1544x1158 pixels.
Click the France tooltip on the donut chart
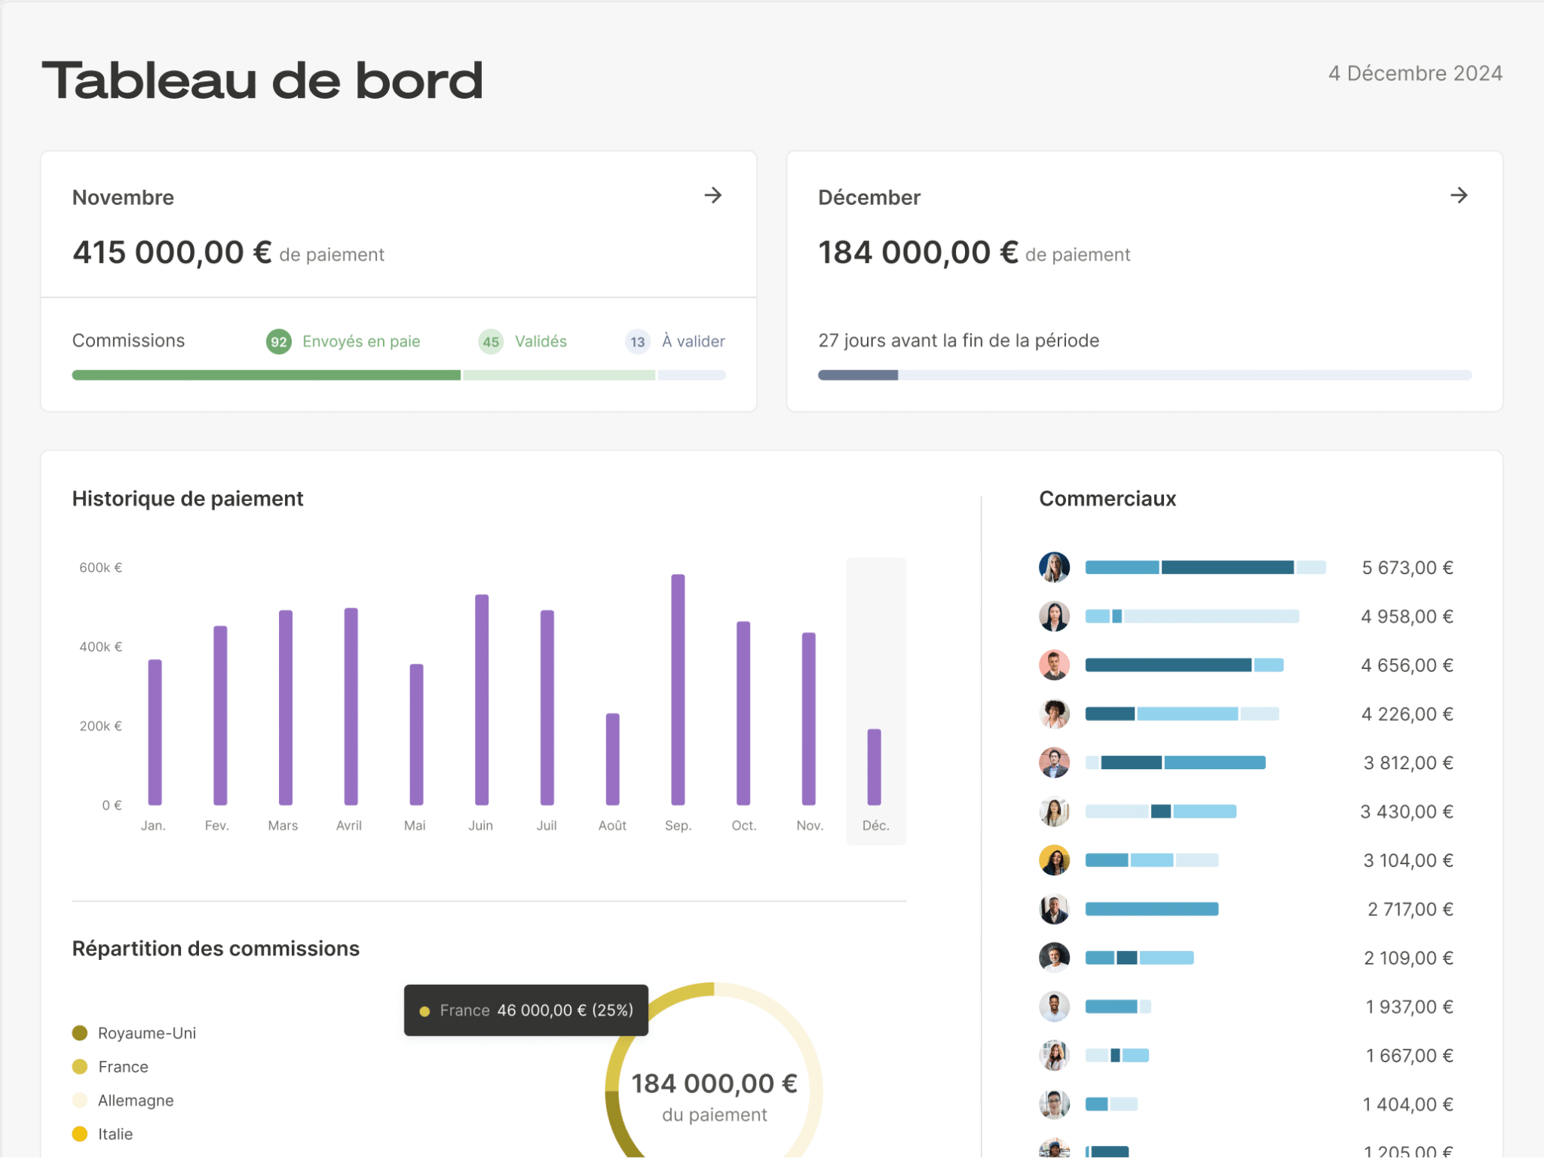(525, 1010)
